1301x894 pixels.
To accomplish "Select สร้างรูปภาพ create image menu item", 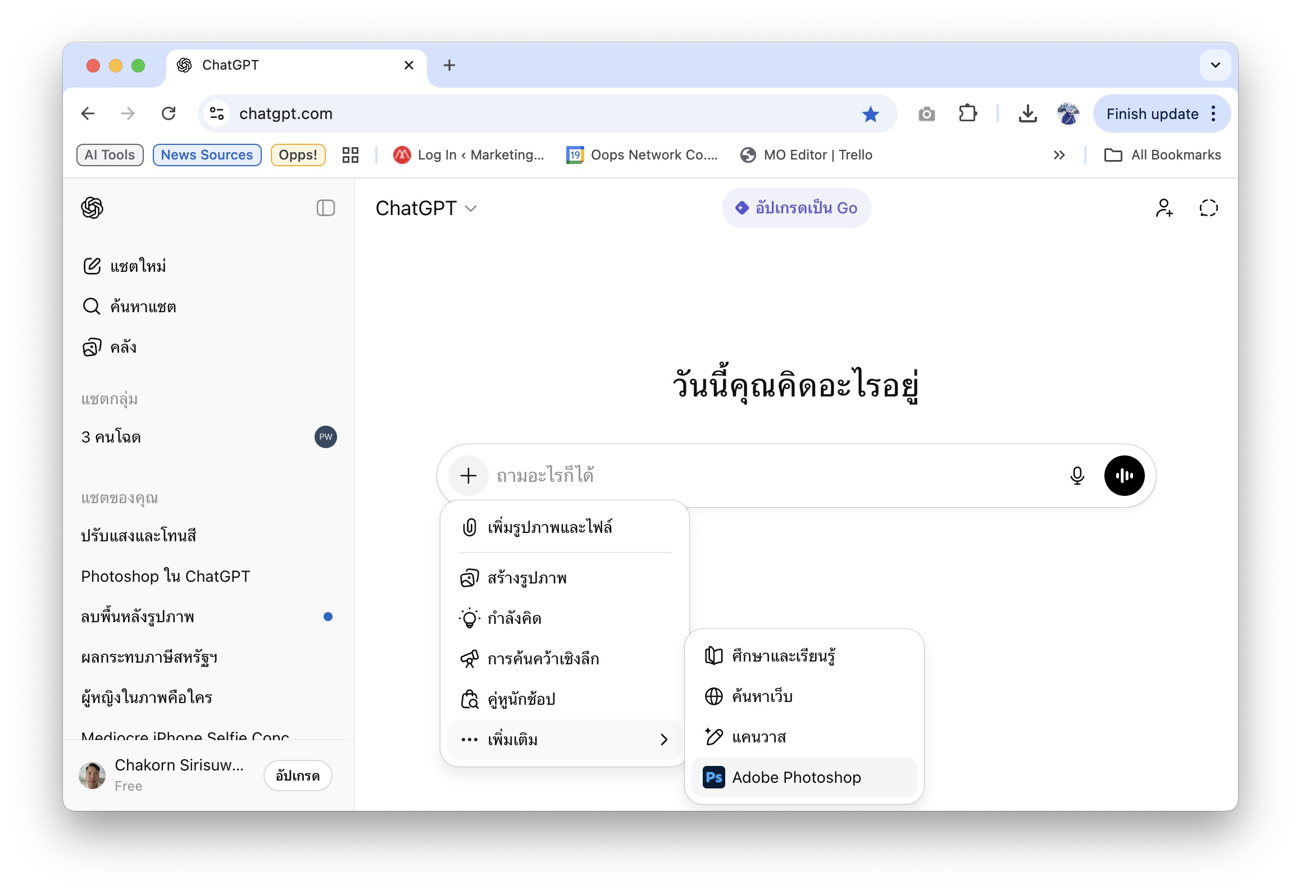I will pyautogui.click(x=526, y=578).
